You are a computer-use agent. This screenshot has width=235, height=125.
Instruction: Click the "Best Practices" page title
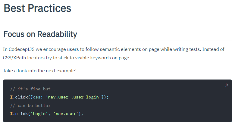coord(37,8)
